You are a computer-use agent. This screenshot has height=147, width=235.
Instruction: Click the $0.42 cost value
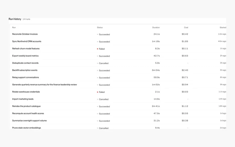pos(185,34)
